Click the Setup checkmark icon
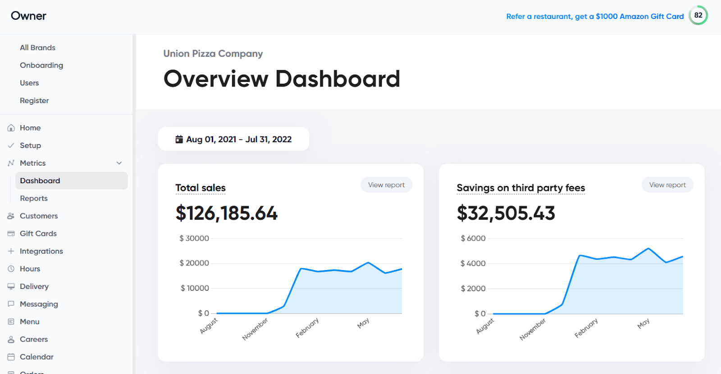 click(x=11, y=145)
